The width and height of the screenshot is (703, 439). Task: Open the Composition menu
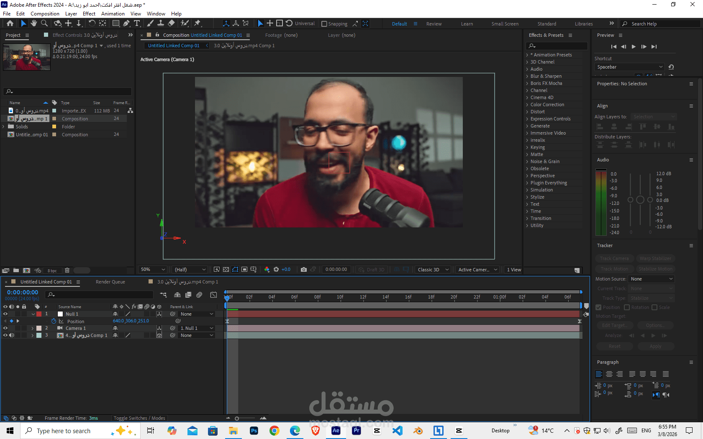pyautogui.click(x=45, y=14)
